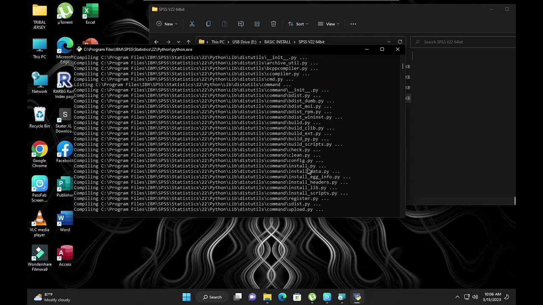Viewport: 543px width, 305px height.
Task: Click the Copy icon in File Explorer toolbar
Action: tap(208, 24)
